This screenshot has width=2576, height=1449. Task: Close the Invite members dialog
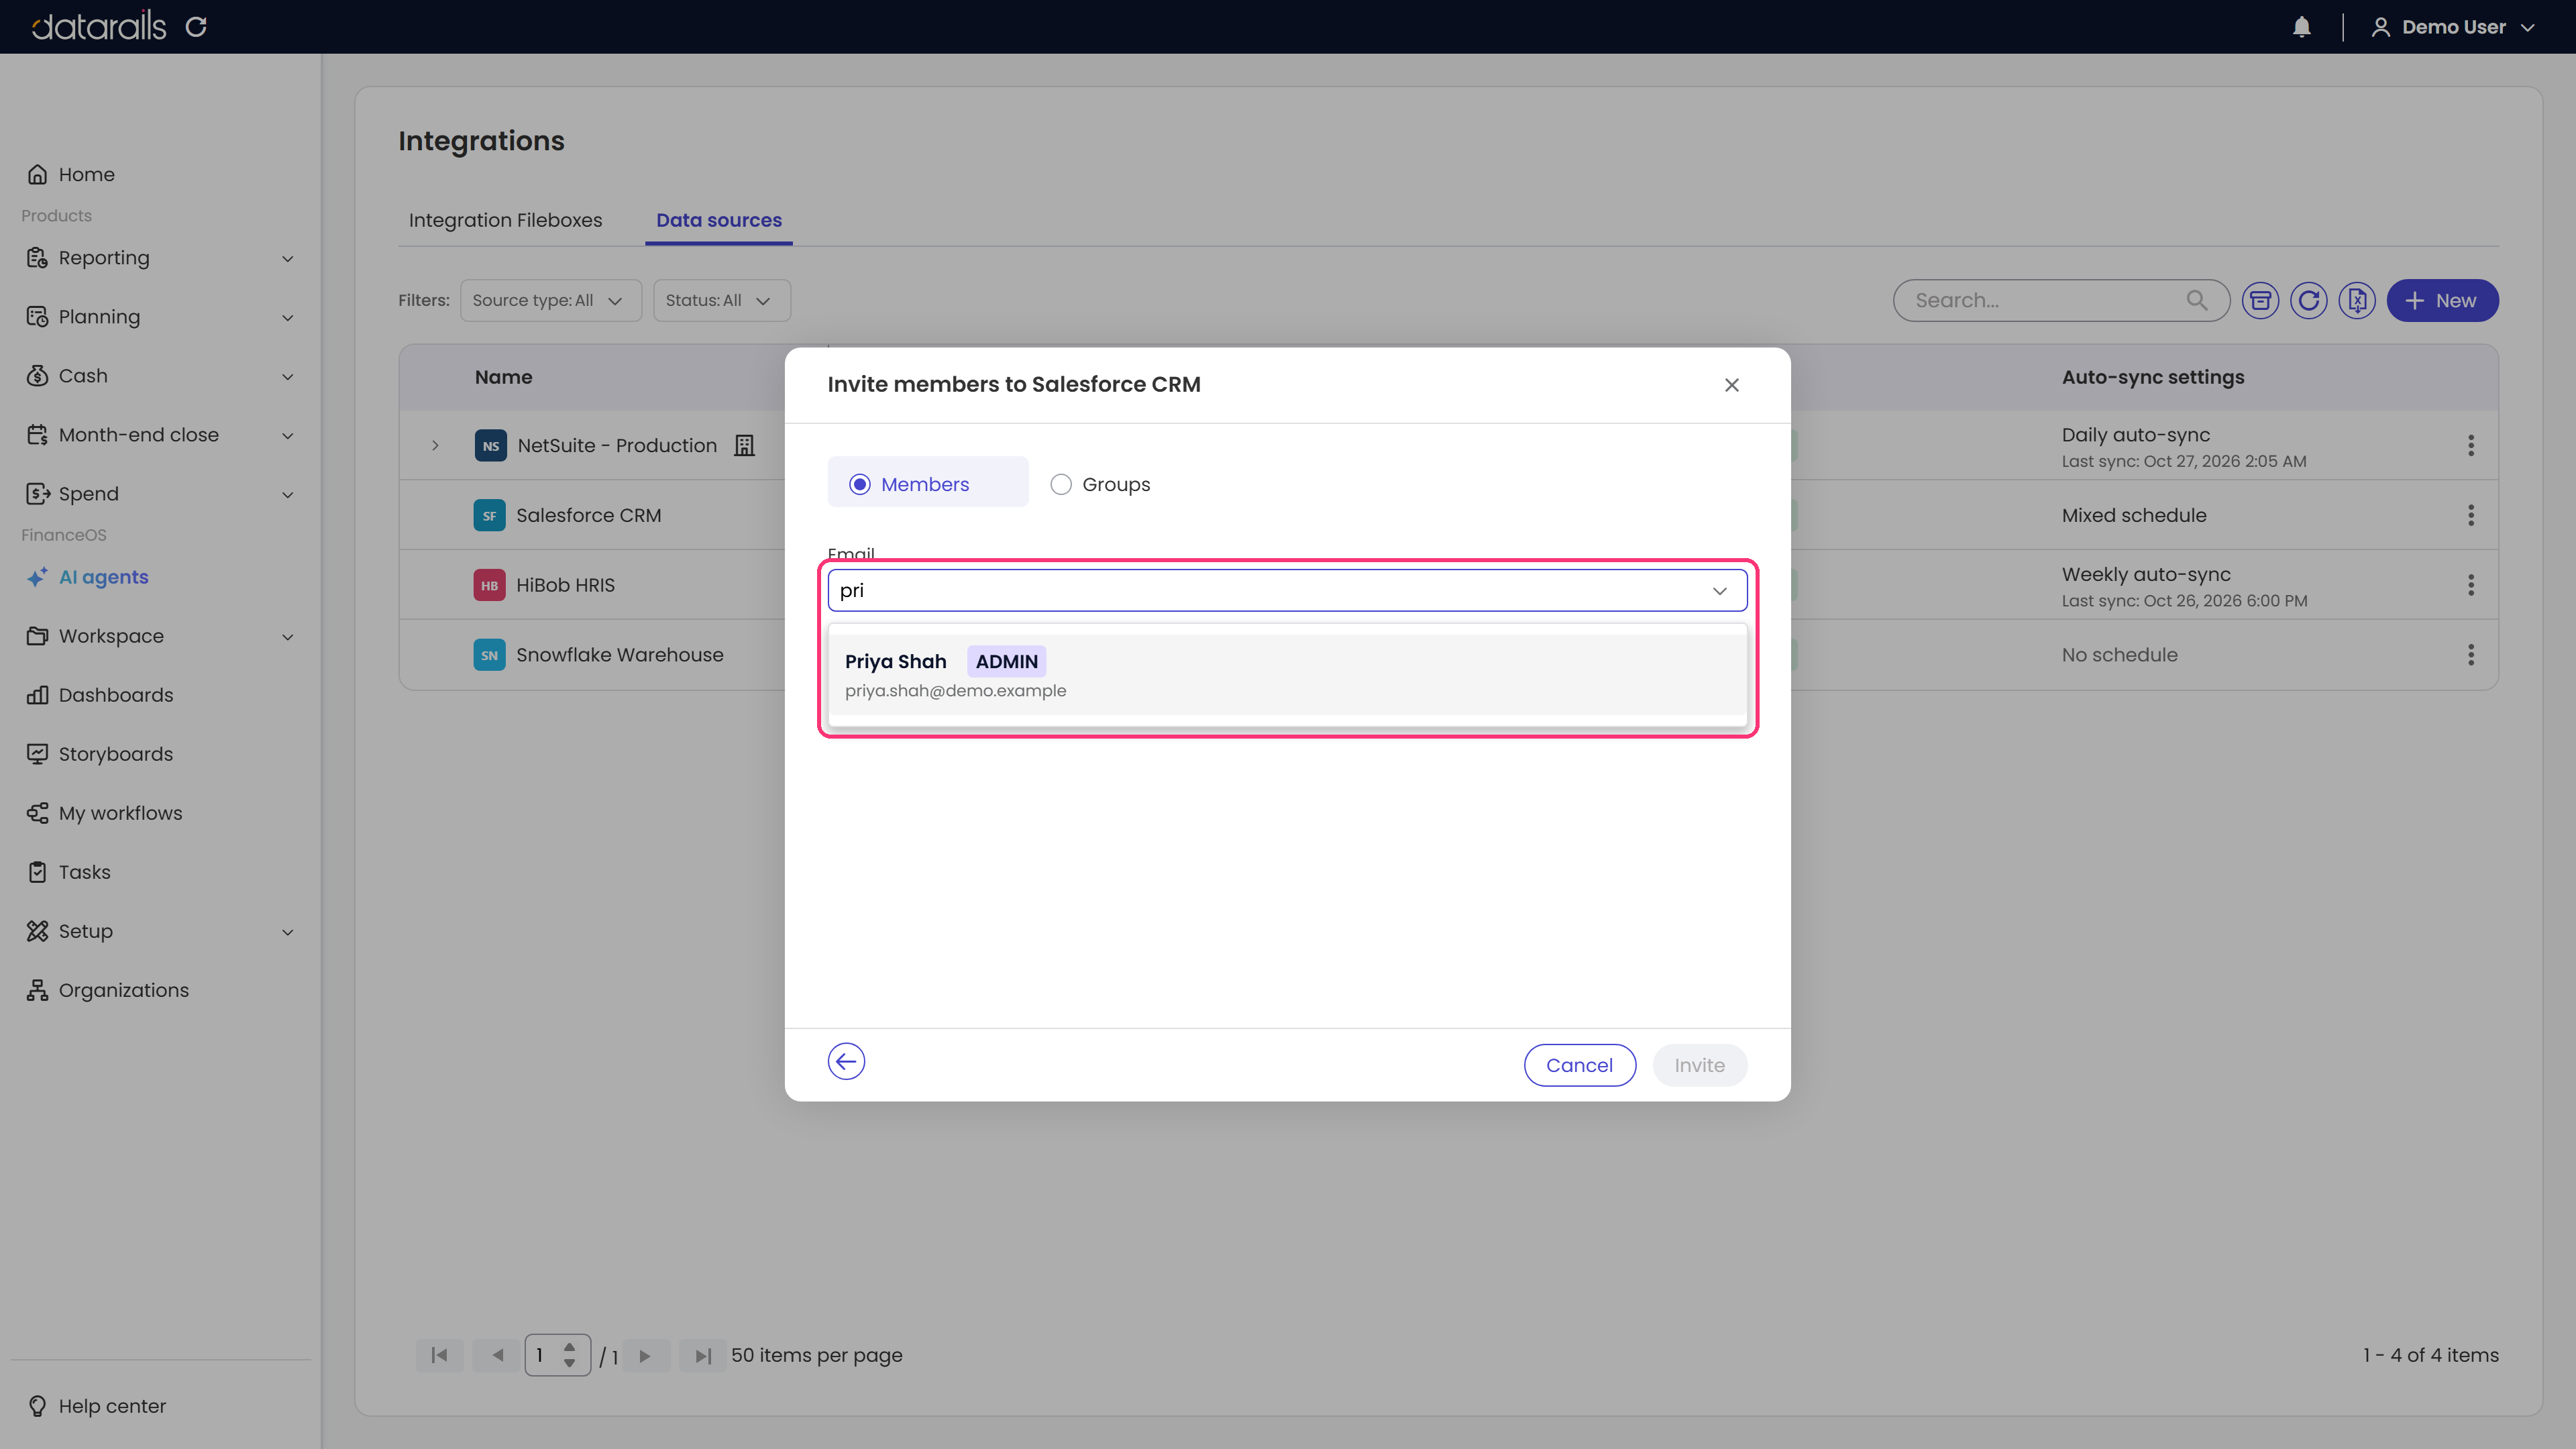(1731, 385)
